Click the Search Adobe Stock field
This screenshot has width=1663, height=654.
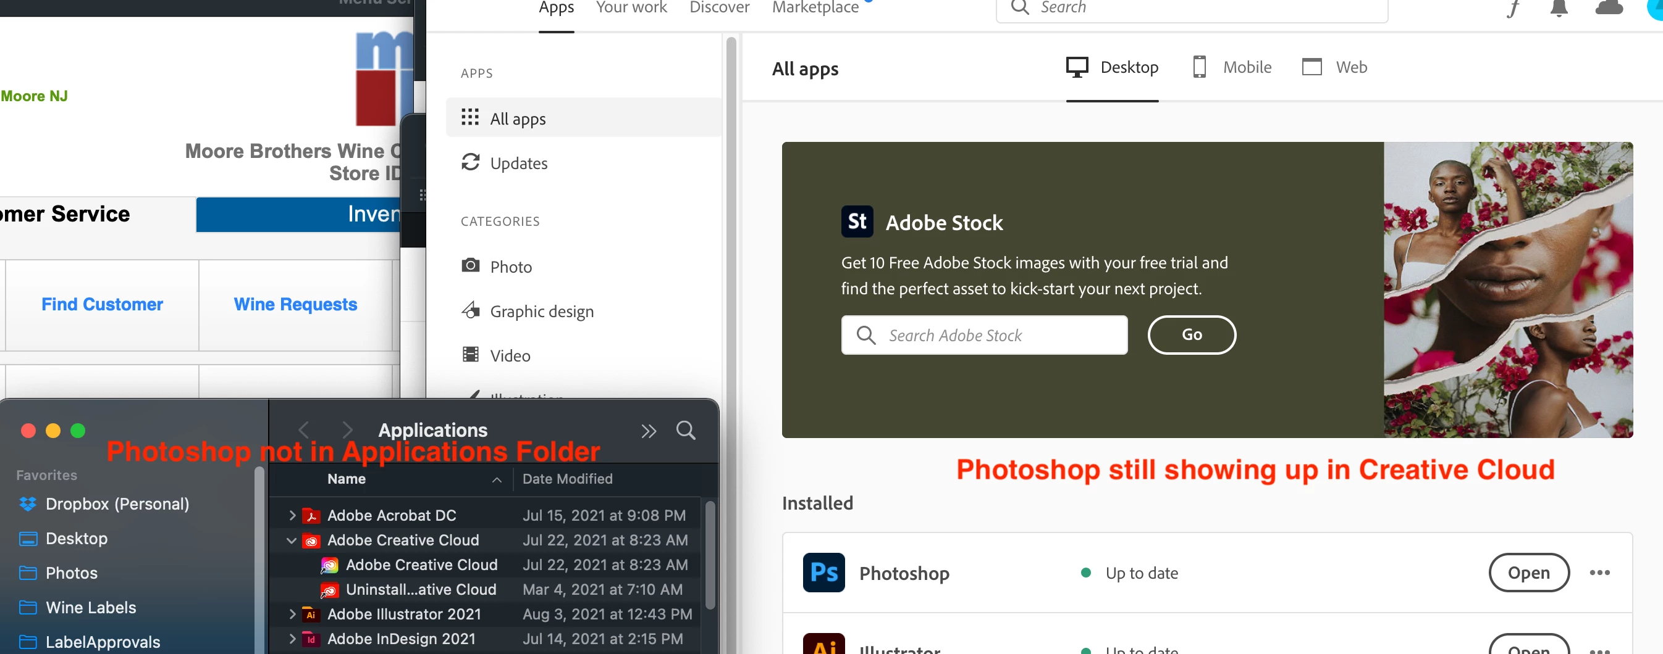(x=984, y=335)
